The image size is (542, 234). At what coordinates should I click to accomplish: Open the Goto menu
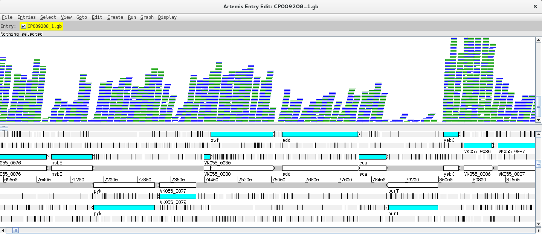(81, 17)
